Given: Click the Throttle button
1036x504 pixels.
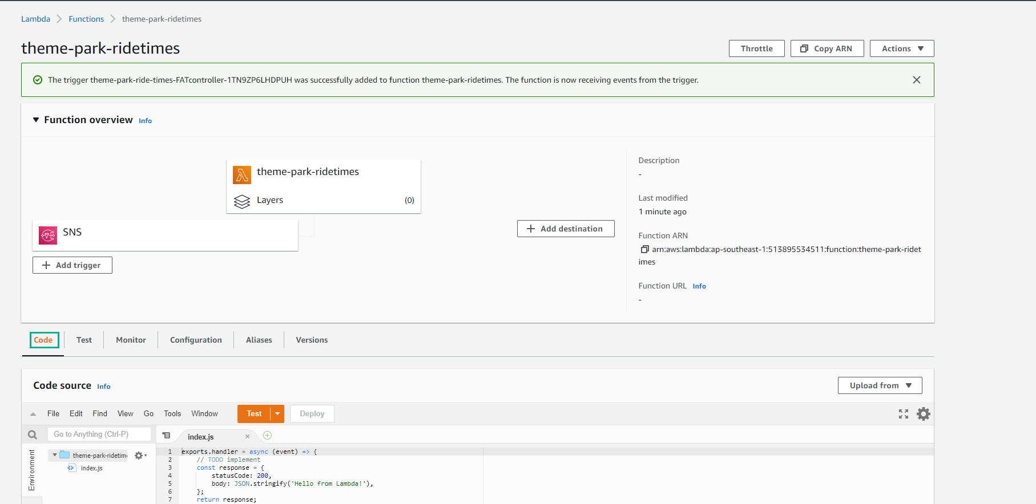Looking at the screenshot, I should tap(757, 48).
